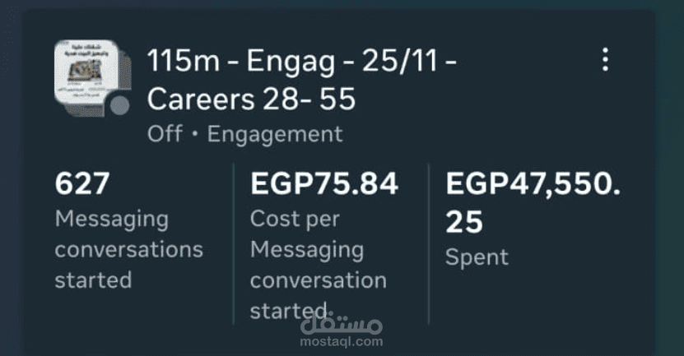The width and height of the screenshot is (684, 356).
Task: Click the mostaql Arabic logo watermark
Action: tap(342, 324)
